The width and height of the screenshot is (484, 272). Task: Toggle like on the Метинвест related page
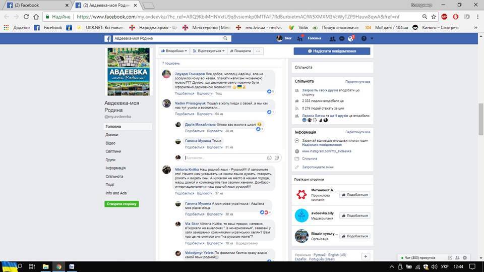pos(355,195)
